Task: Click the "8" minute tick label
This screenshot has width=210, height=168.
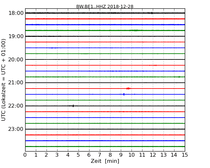Action: [x=110, y=155]
